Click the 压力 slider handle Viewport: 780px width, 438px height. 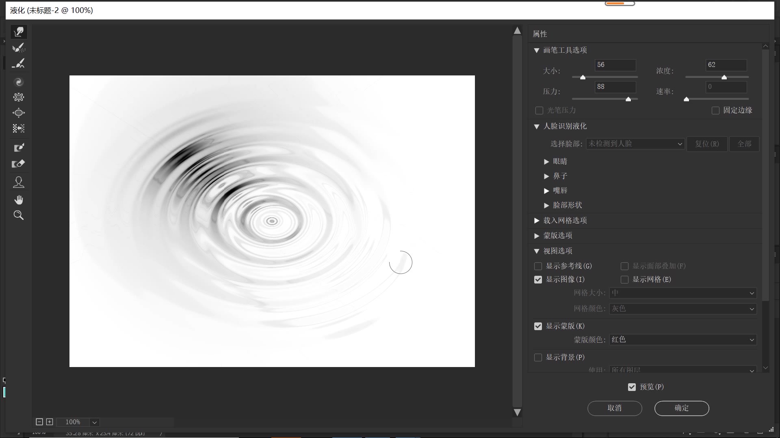628,99
